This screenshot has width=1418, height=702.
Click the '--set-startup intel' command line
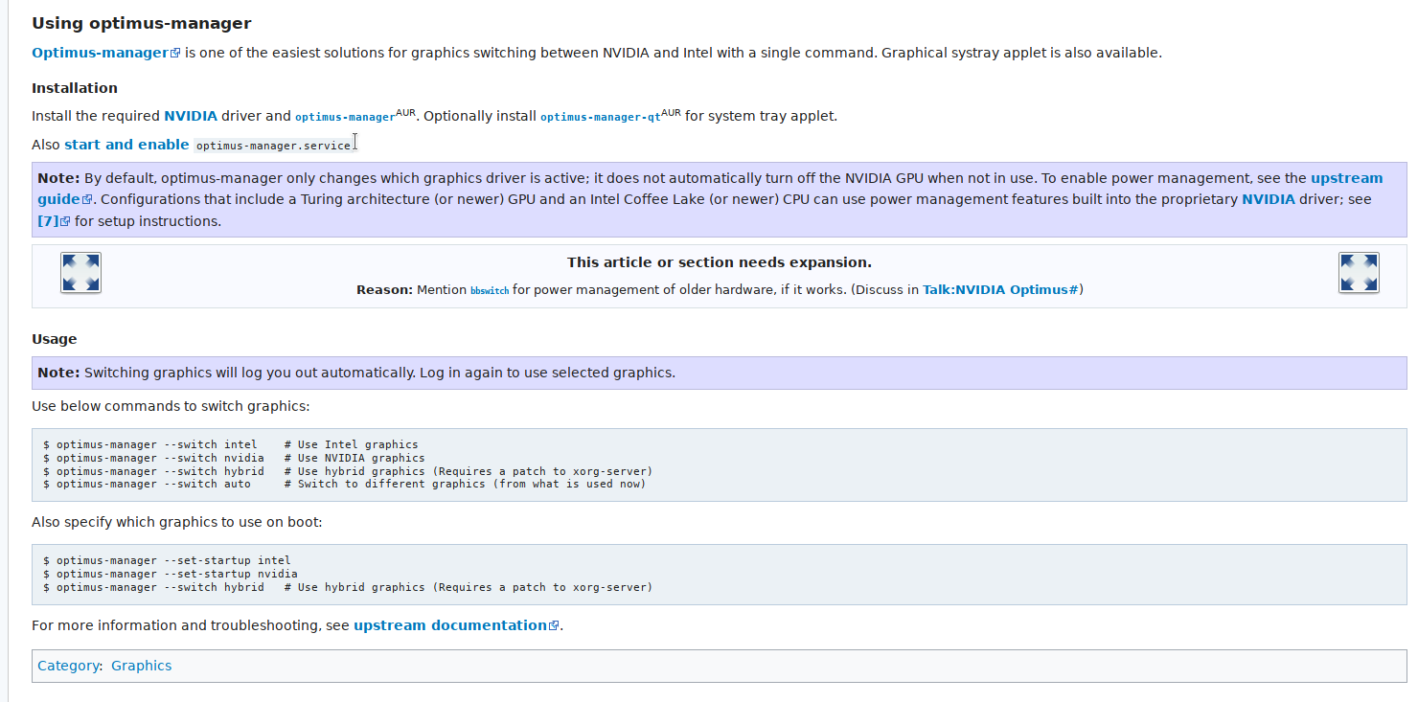click(167, 560)
